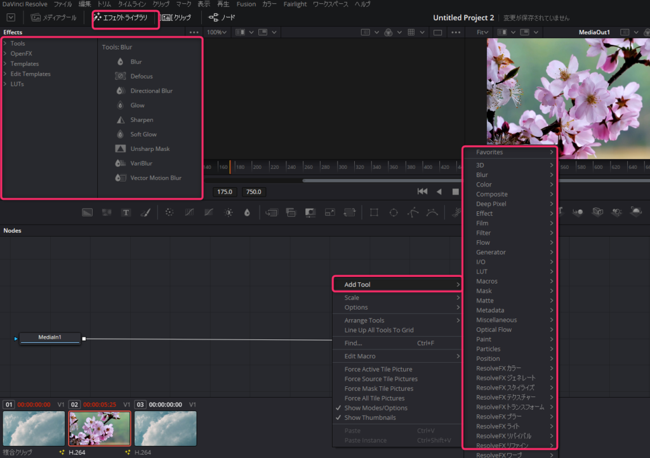Add a Brightness Contrast tool (sun icon)
Image resolution: width=650 pixels, height=458 pixels.
229,213
